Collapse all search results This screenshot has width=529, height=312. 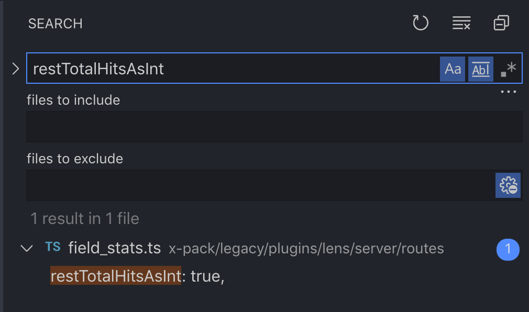point(501,23)
